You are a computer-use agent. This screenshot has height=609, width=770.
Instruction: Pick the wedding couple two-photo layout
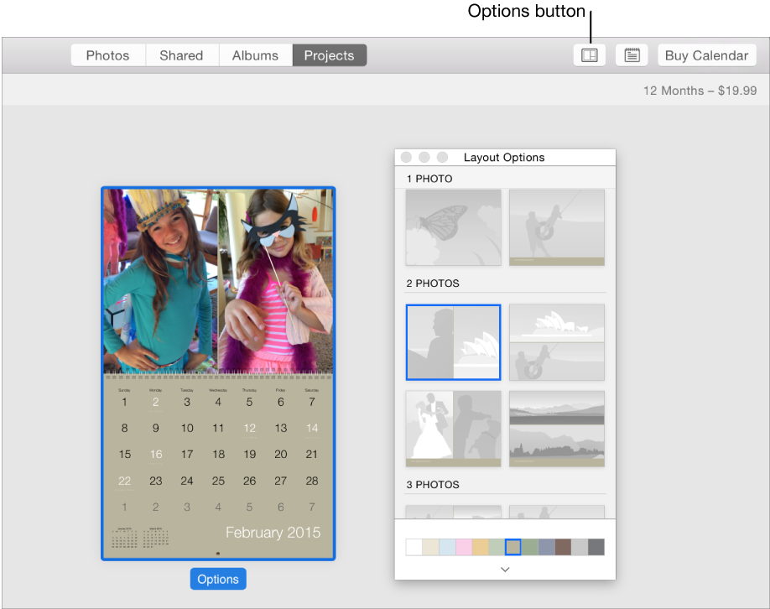pos(453,429)
